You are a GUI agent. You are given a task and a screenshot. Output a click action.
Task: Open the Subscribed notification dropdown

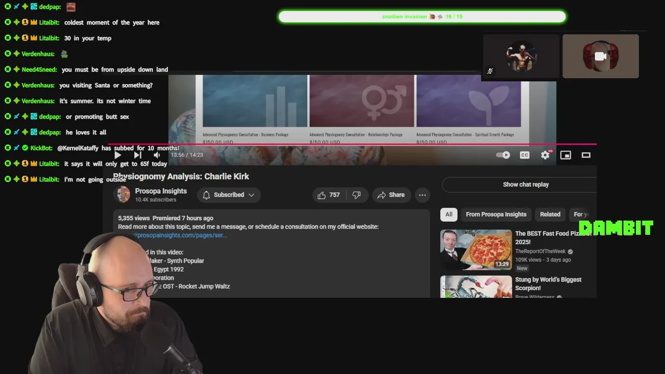(229, 195)
